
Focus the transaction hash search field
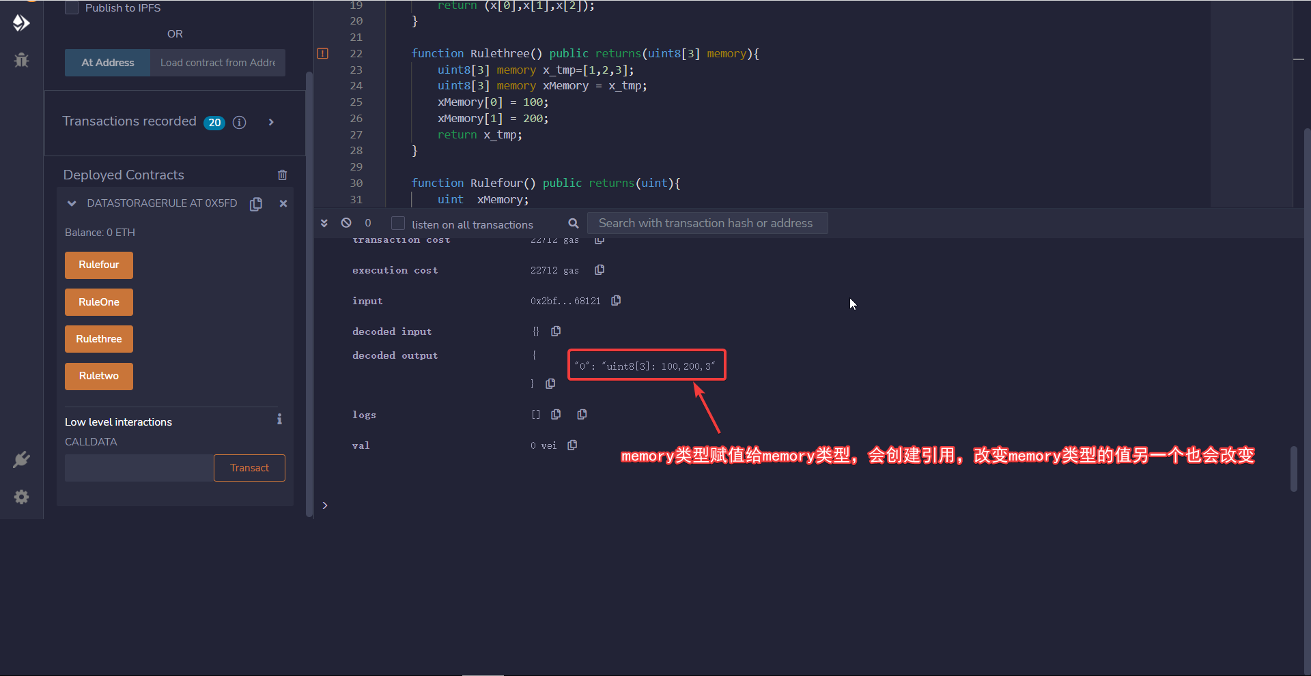click(707, 223)
